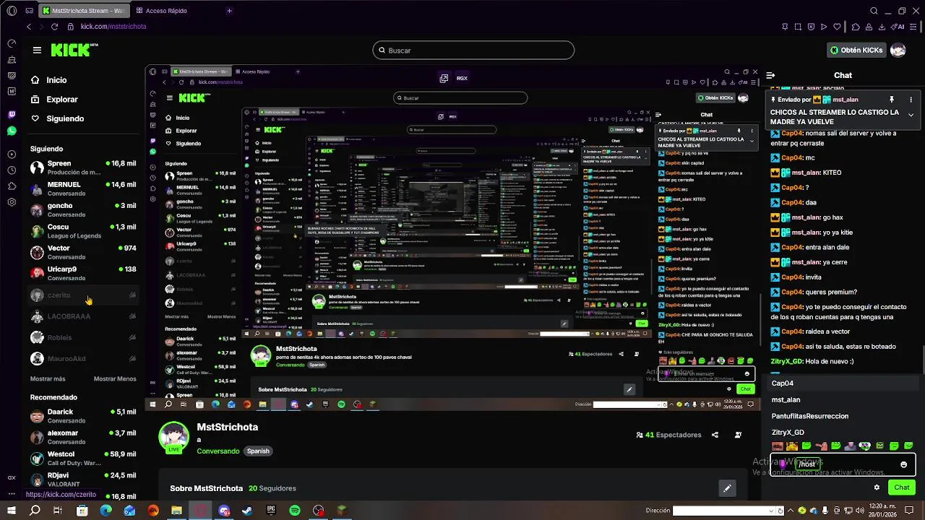Open recommended channel alexomar

click(x=83, y=437)
